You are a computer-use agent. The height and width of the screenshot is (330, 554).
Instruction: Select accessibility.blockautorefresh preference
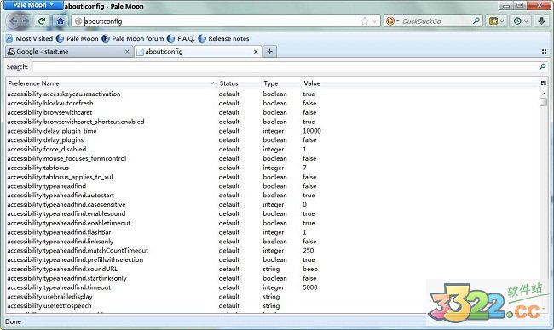coord(273,103)
